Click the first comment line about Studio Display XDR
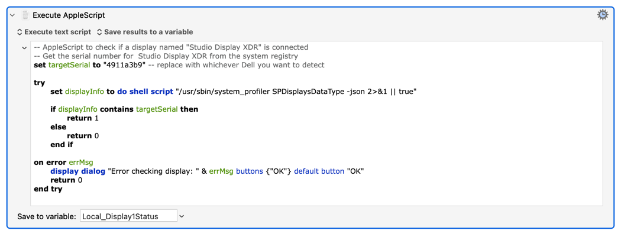Image resolution: width=621 pixels, height=237 pixels. (x=171, y=47)
